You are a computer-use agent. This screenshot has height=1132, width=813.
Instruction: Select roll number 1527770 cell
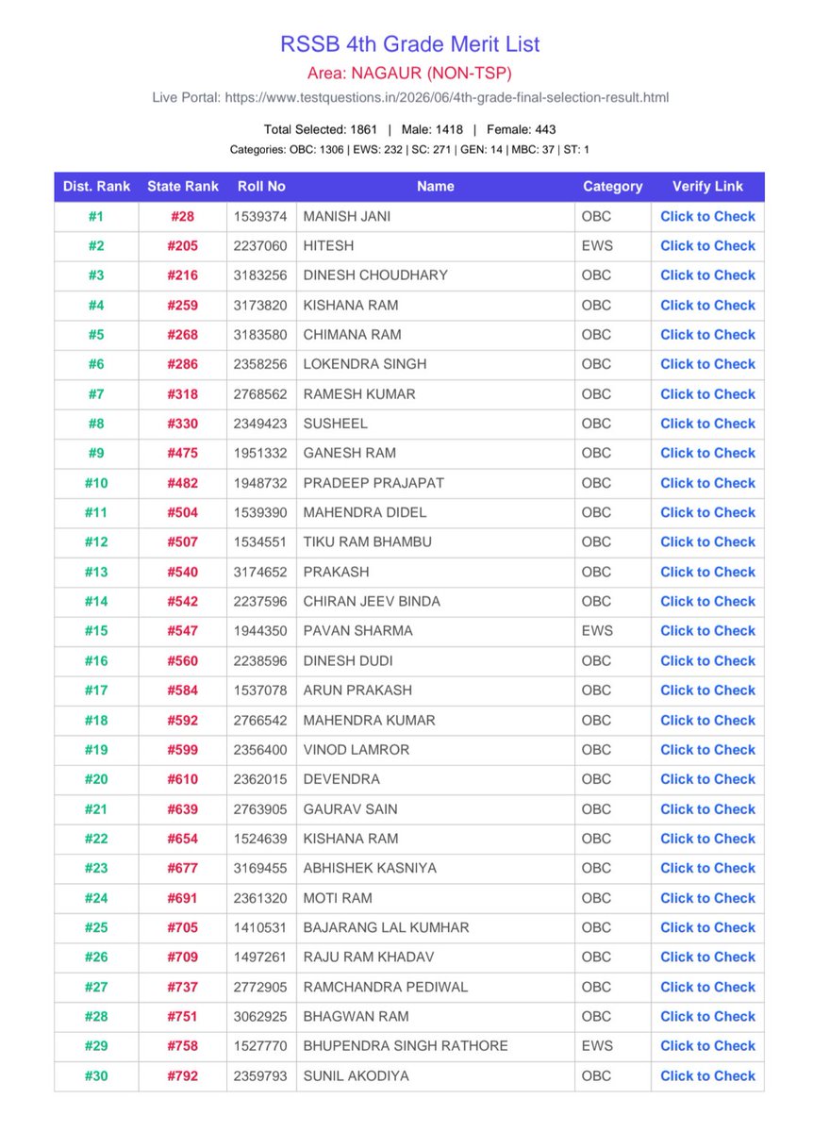coord(261,1045)
